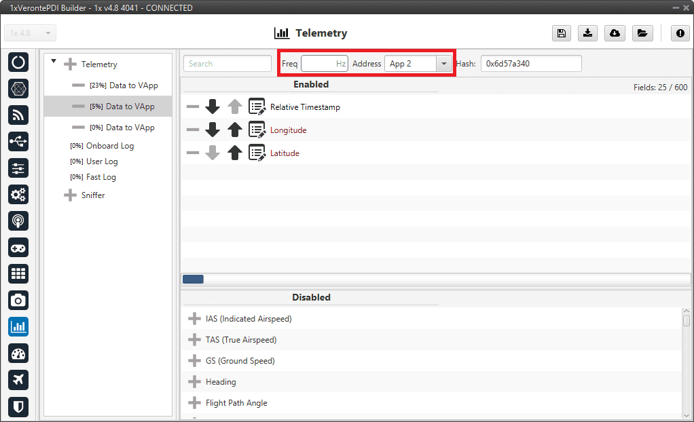Add Flight Path Angle to enabled fields
The image size is (694, 422).
(x=194, y=402)
